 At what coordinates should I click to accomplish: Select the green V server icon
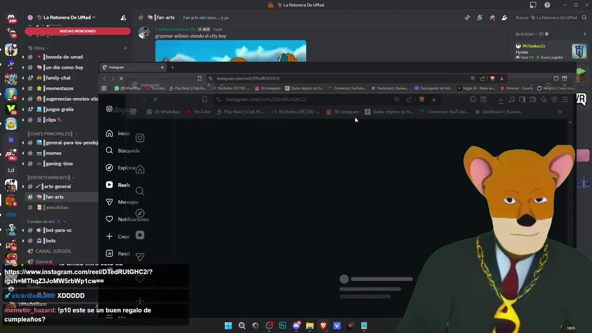point(11,109)
